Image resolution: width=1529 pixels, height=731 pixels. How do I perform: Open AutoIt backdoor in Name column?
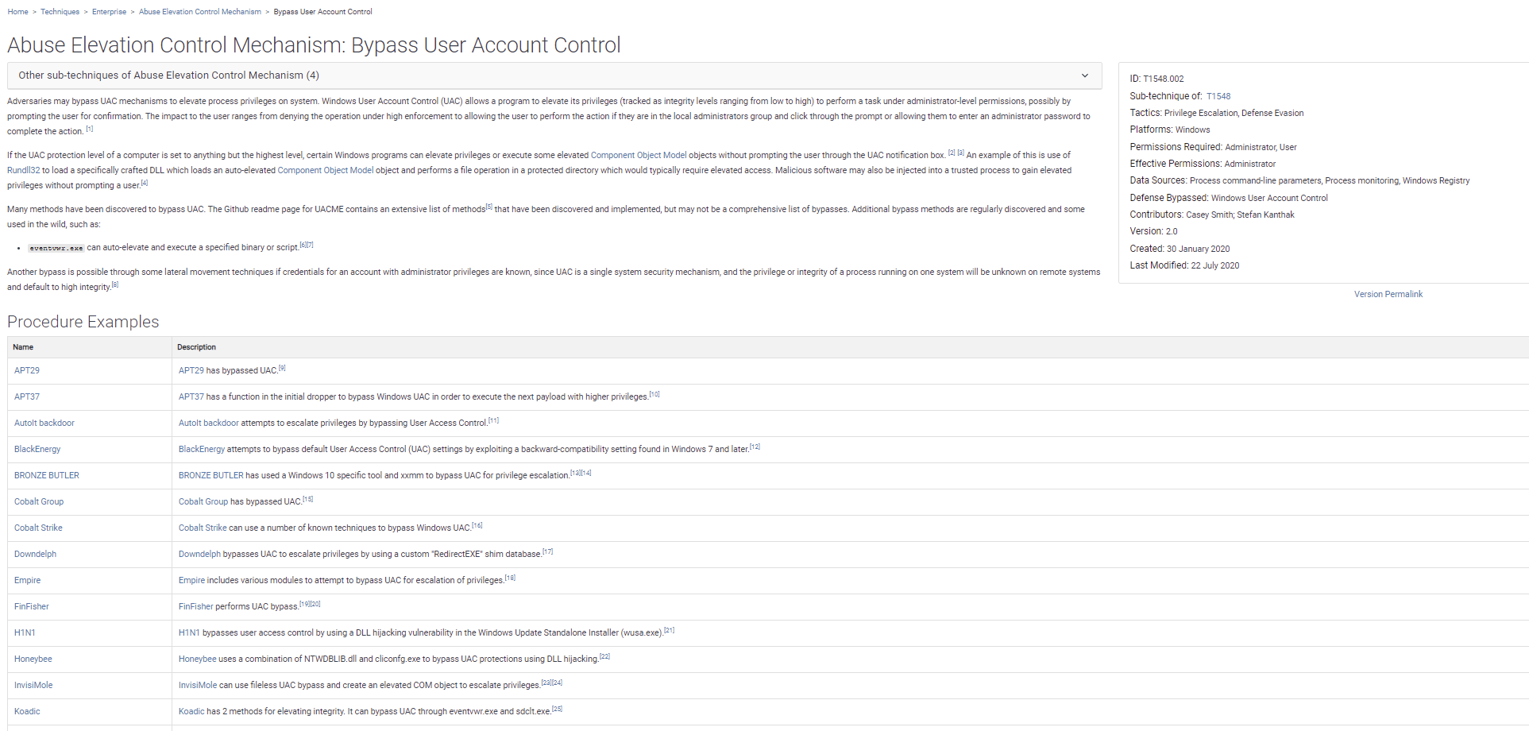click(x=44, y=423)
